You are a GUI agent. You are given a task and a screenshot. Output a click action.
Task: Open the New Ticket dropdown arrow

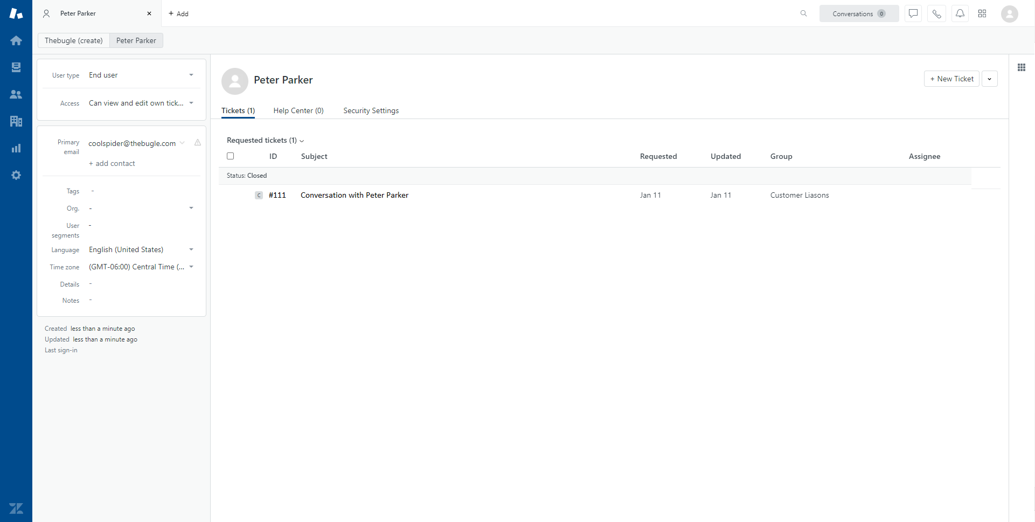point(989,79)
